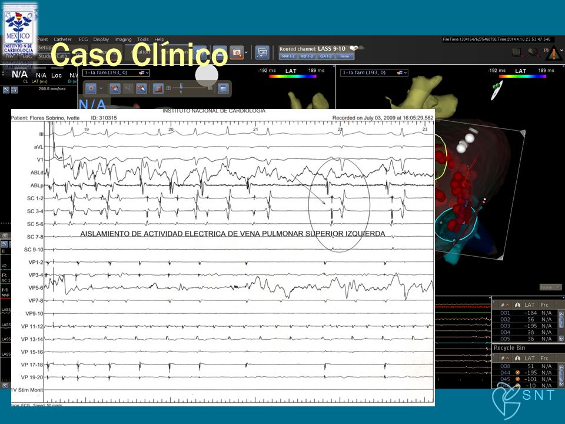Click the heart status icon top right

533,52
